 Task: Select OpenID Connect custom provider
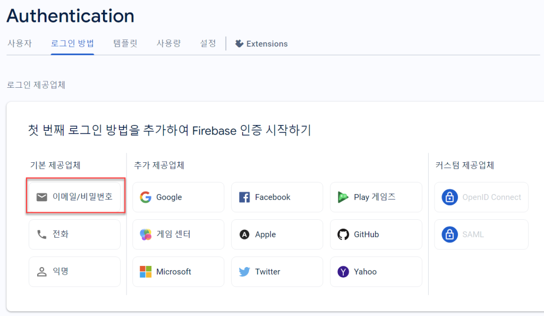(x=481, y=197)
